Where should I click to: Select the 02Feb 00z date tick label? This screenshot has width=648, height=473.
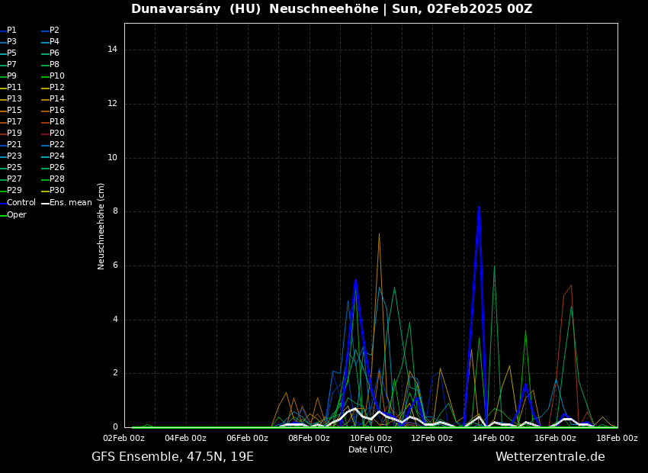124,439
